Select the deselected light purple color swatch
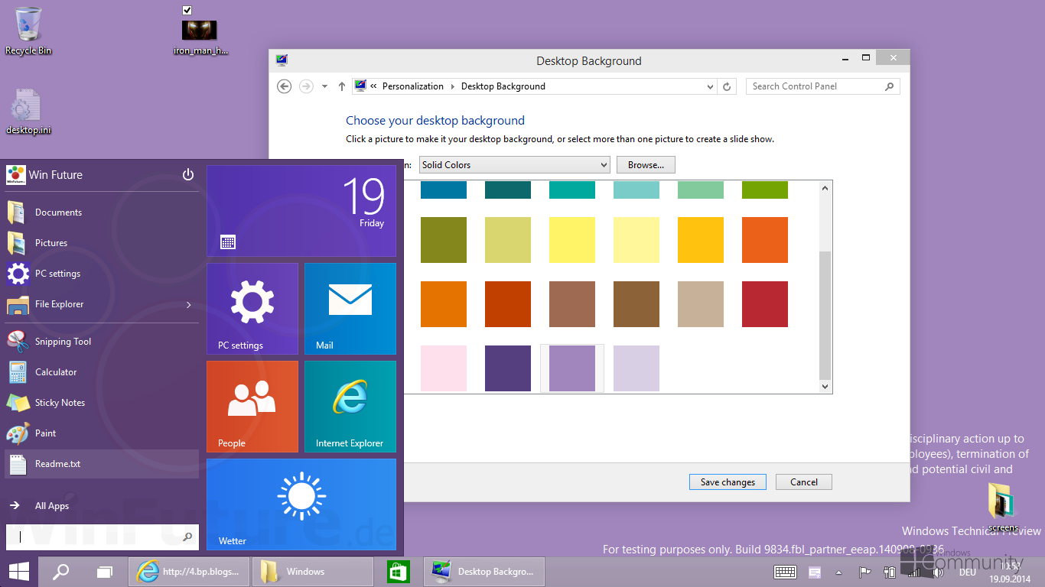1045x587 pixels. [636, 368]
